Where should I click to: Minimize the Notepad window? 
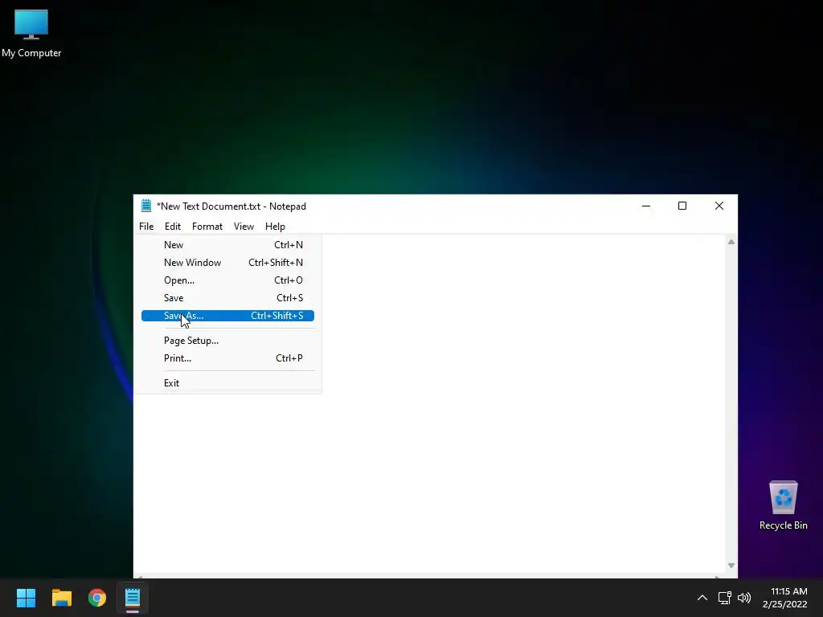(x=646, y=206)
